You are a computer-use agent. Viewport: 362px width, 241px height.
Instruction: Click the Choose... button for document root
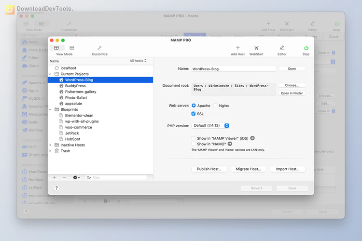click(292, 85)
